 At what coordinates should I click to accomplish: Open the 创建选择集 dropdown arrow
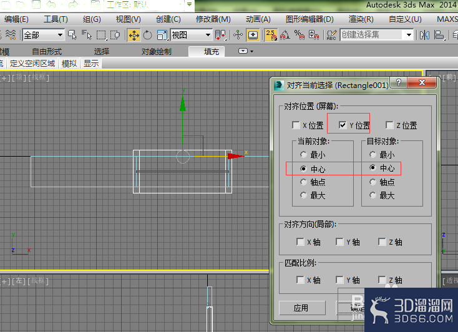point(409,35)
